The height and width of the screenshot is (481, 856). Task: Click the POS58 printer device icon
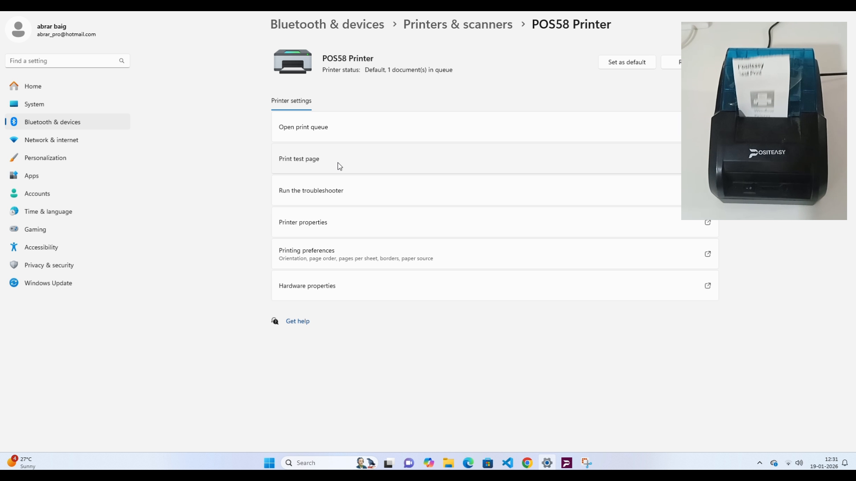pyautogui.click(x=292, y=62)
